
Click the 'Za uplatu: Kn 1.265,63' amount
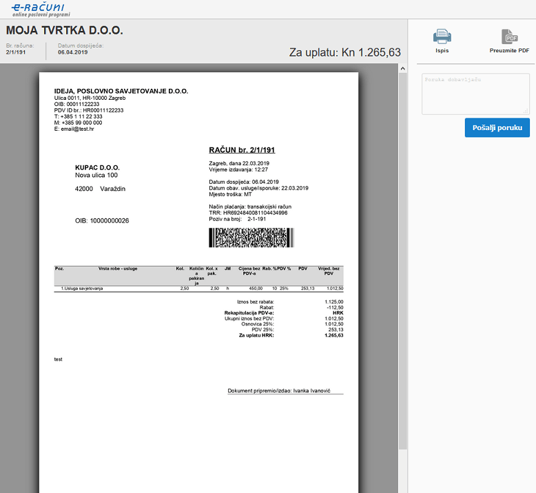pyautogui.click(x=344, y=52)
